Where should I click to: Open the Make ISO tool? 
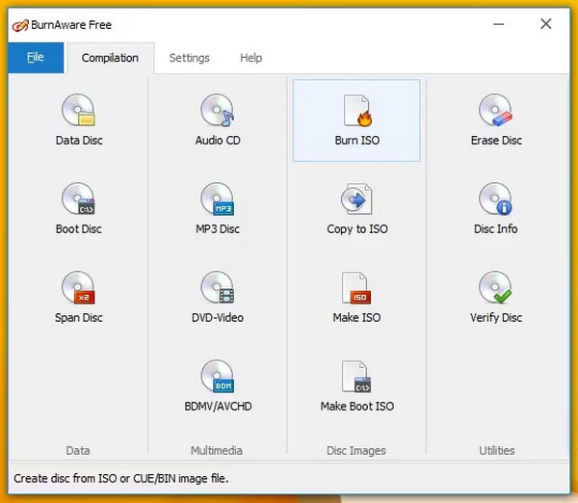[x=356, y=297]
